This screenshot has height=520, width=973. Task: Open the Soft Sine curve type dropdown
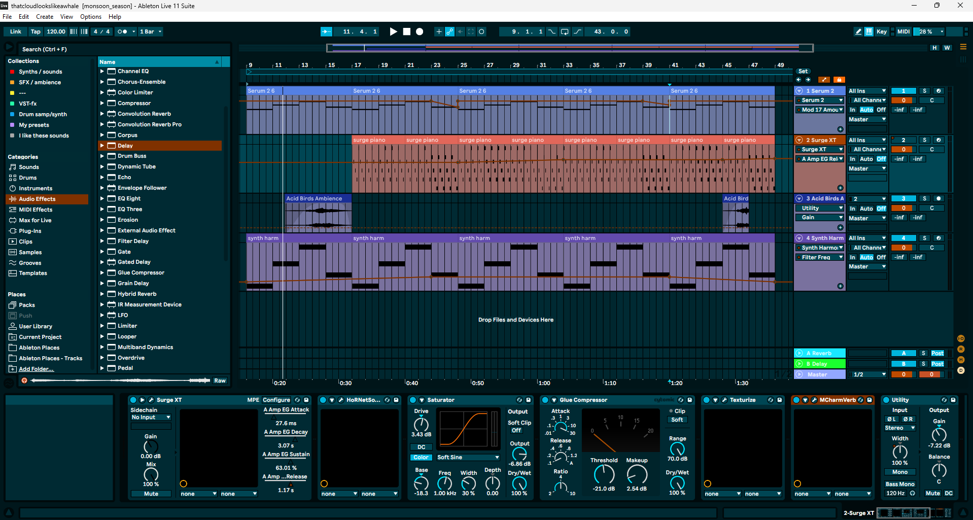(x=468, y=457)
